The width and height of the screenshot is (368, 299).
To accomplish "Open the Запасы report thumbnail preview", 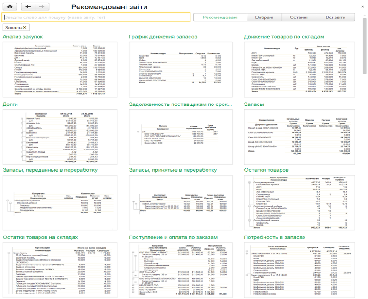I will [299, 137].
